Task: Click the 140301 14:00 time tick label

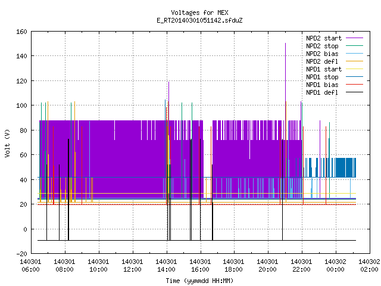Action: click(x=166, y=266)
